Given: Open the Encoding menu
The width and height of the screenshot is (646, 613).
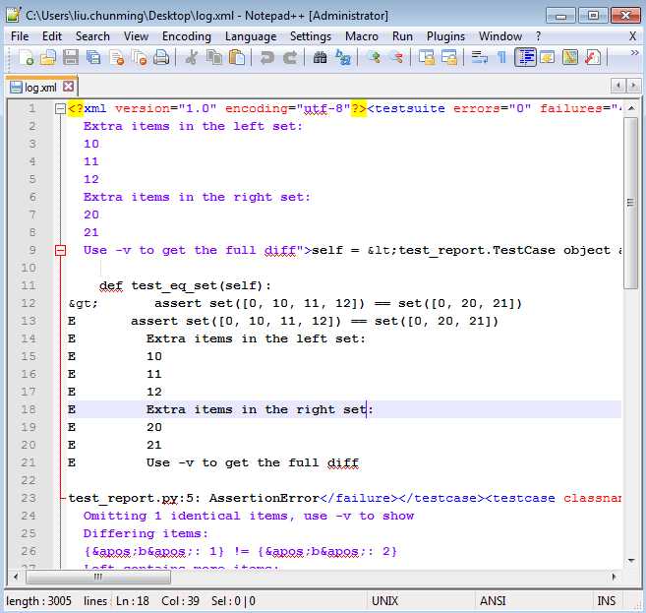Looking at the screenshot, I should tap(187, 36).
